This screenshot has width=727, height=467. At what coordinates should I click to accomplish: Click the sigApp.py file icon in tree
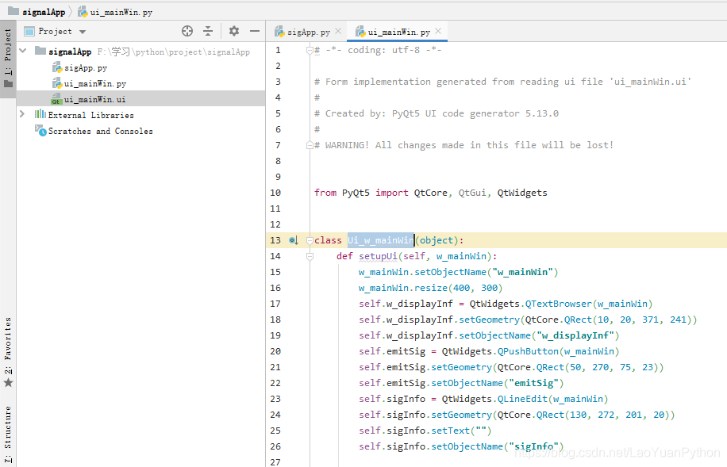tap(57, 67)
